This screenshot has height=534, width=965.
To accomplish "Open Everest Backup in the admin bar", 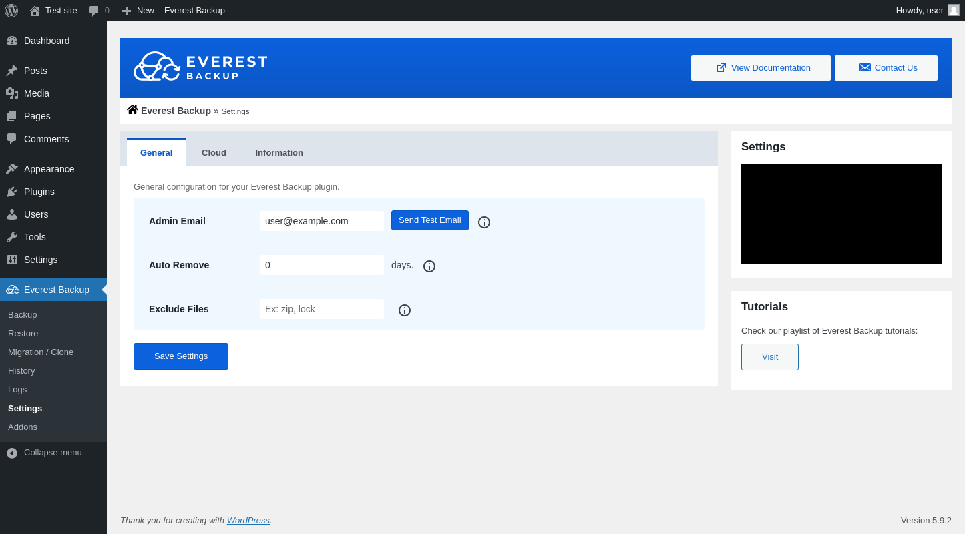I will tap(194, 11).
